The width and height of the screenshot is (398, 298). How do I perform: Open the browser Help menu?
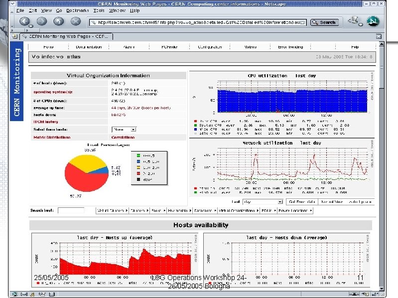click(x=135, y=10)
